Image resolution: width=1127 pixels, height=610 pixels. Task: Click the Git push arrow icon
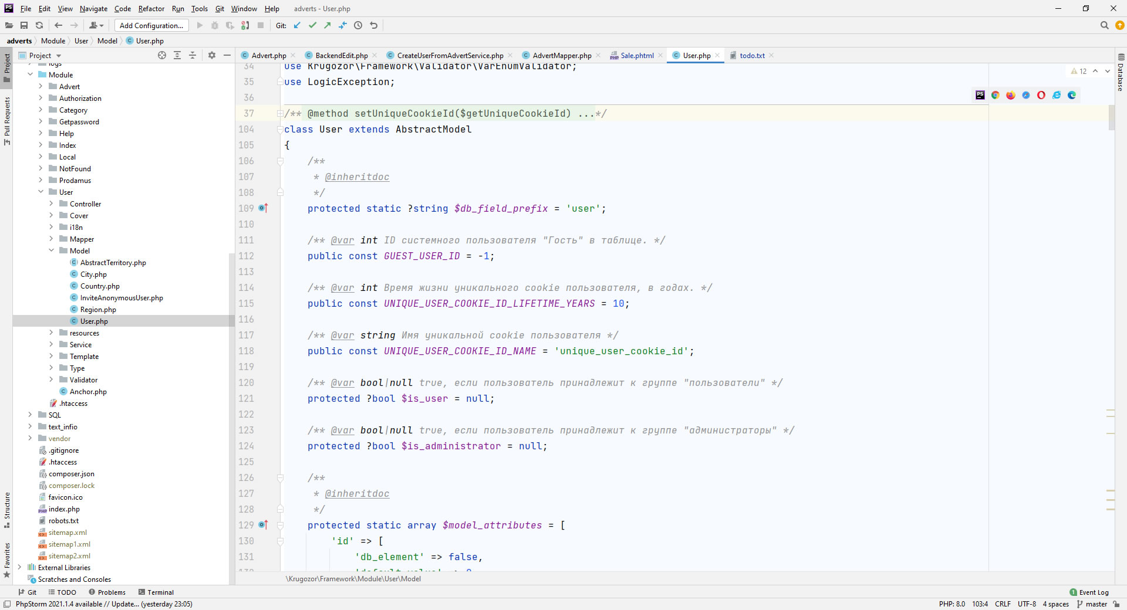tap(328, 25)
